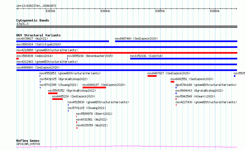Click the Cytogenetic Bands track title
This screenshot has height=150, width=245.
[33, 20]
